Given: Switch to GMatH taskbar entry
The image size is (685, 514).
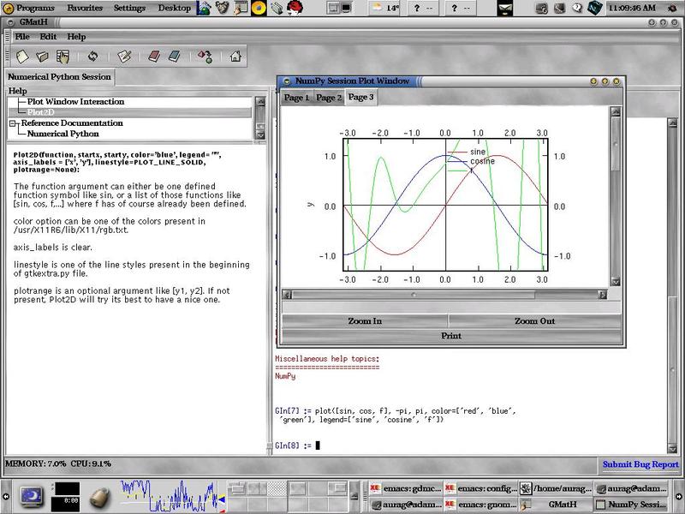Looking at the screenshot, I should pyautogui.click(x=556, y=504).
